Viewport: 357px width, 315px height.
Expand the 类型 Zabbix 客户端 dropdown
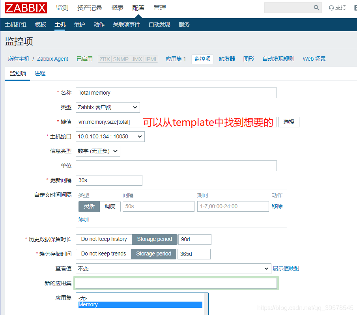click(x=108, y=107)
